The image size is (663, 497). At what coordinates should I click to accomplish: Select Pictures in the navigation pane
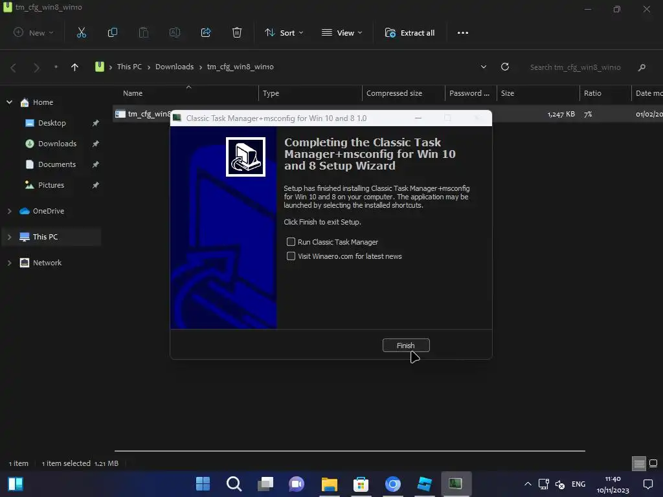tap(51, 185)
